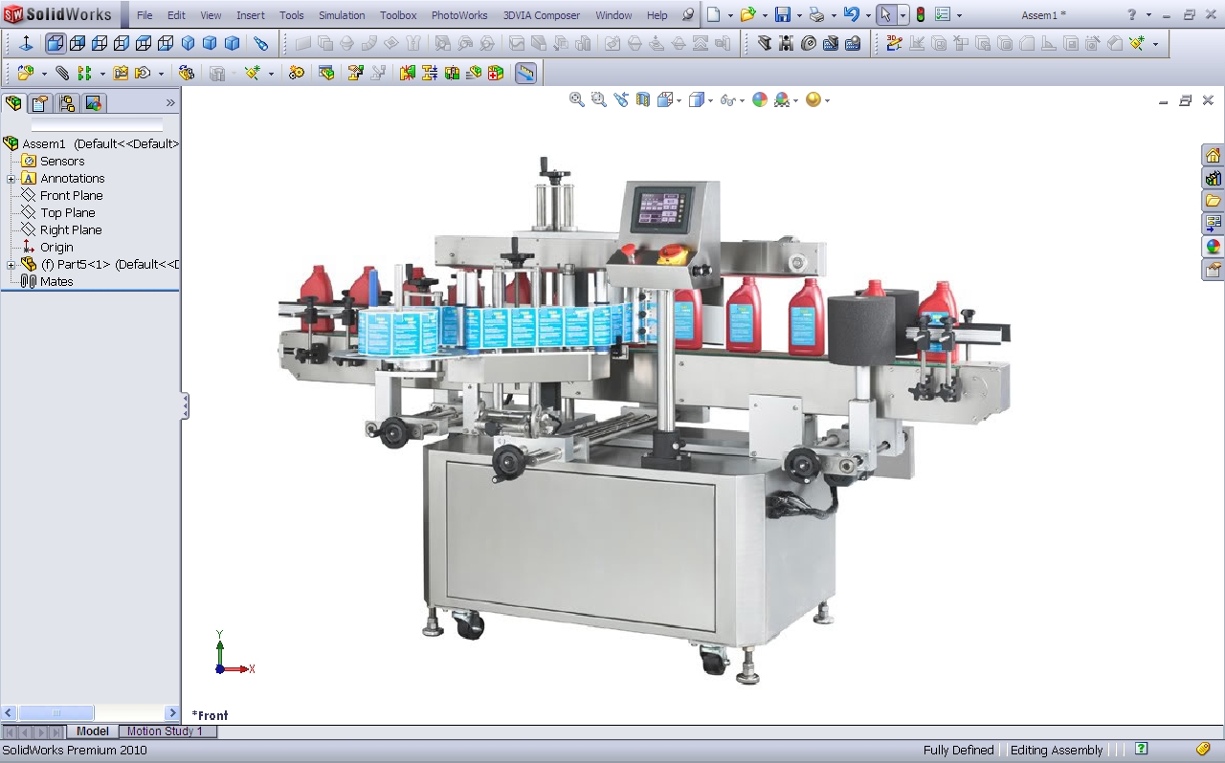
Task: Click the 3D Sketch toolbar icon
Action: [894, 43]
